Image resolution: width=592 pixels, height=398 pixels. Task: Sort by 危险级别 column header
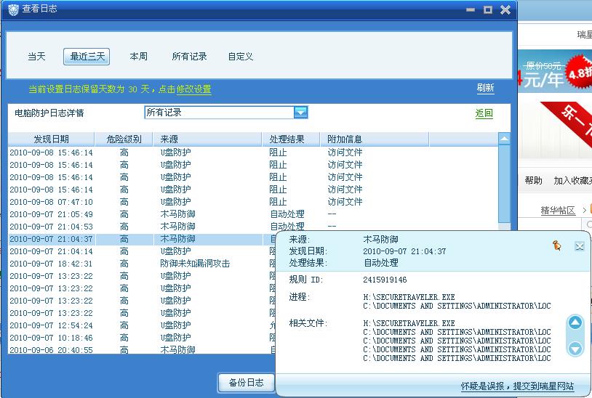[124, 139]
